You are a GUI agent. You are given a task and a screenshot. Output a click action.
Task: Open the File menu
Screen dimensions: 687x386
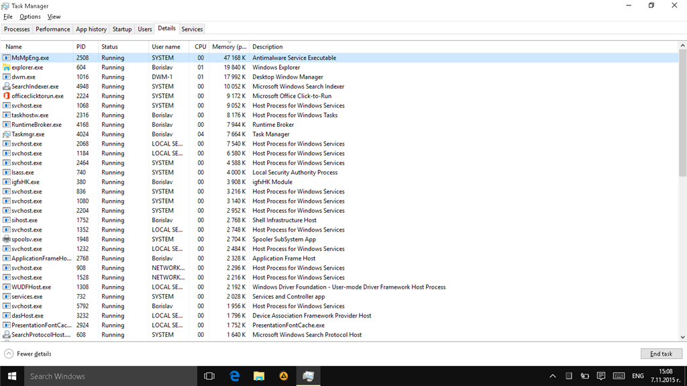[x=8, y=17]
